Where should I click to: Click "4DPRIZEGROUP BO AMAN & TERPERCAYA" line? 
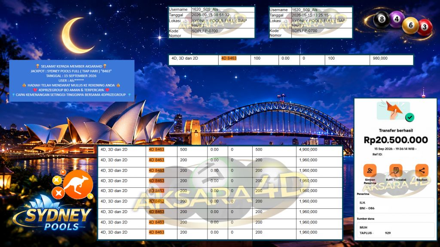coord(71,90)
